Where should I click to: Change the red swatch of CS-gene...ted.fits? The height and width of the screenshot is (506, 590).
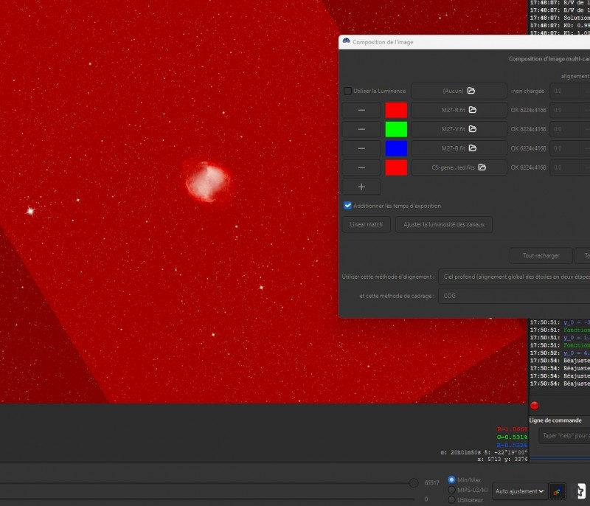pos(396,167)
